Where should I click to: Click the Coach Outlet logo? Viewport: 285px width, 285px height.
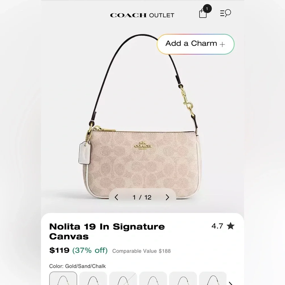[142, 15]
